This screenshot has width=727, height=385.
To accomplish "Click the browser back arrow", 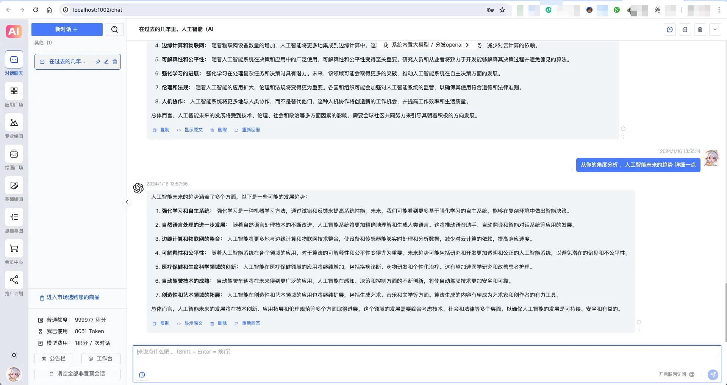I will pyautogui.click(x=8, y=10).
